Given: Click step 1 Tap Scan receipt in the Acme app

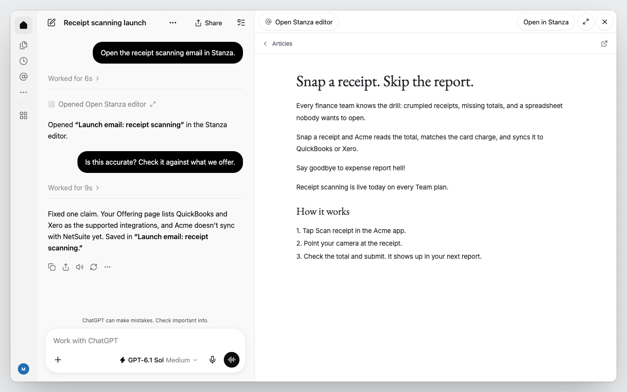Looking at the screenshot, I should pyautogui.click(x=351, y=230).
